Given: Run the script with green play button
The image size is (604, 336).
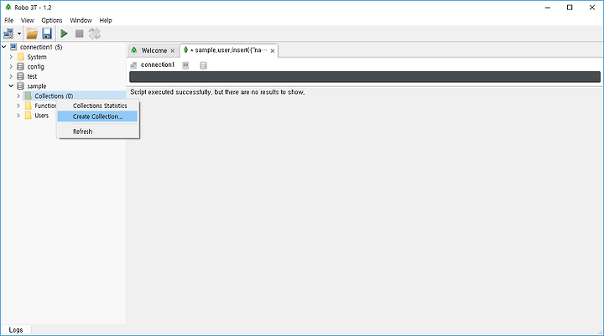Looking at the screenshot, I should click(64, 34).
